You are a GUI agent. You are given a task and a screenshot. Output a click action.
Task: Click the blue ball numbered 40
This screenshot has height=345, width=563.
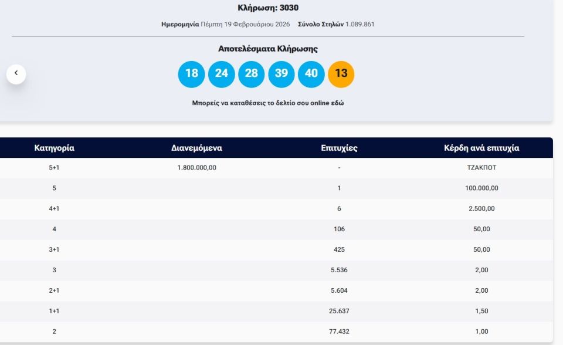click(x=311, y=74)
